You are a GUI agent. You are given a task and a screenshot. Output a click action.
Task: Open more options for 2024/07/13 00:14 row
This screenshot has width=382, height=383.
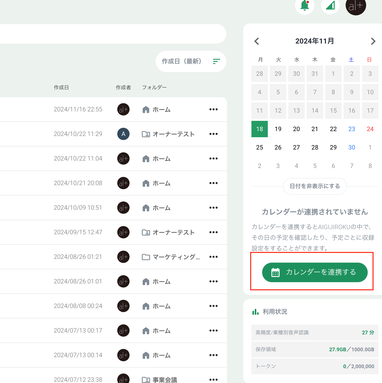point(214,355)
